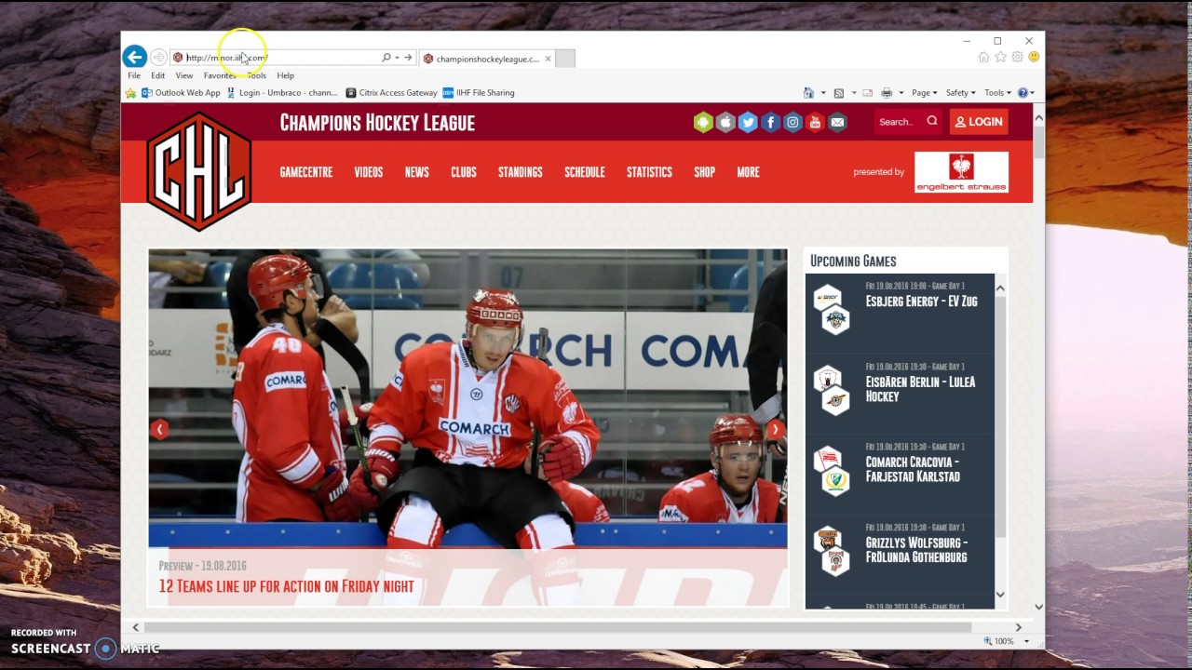
Task: Expand the command bar Home dropdown arrow
Action: 823,93
